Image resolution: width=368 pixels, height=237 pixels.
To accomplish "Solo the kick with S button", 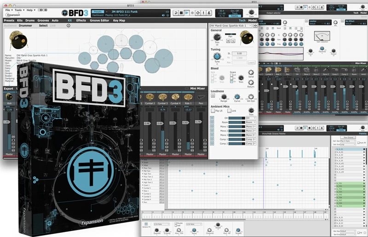I will pos(233,41).
